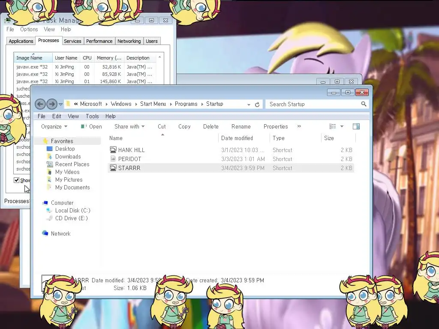Switch to Task Manager's Applications tab
The image size is (439, 329).
click(x=21, y=41)
